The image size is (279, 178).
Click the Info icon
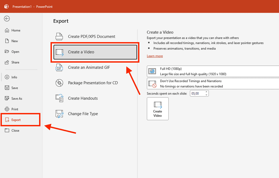tap(7, 77)
